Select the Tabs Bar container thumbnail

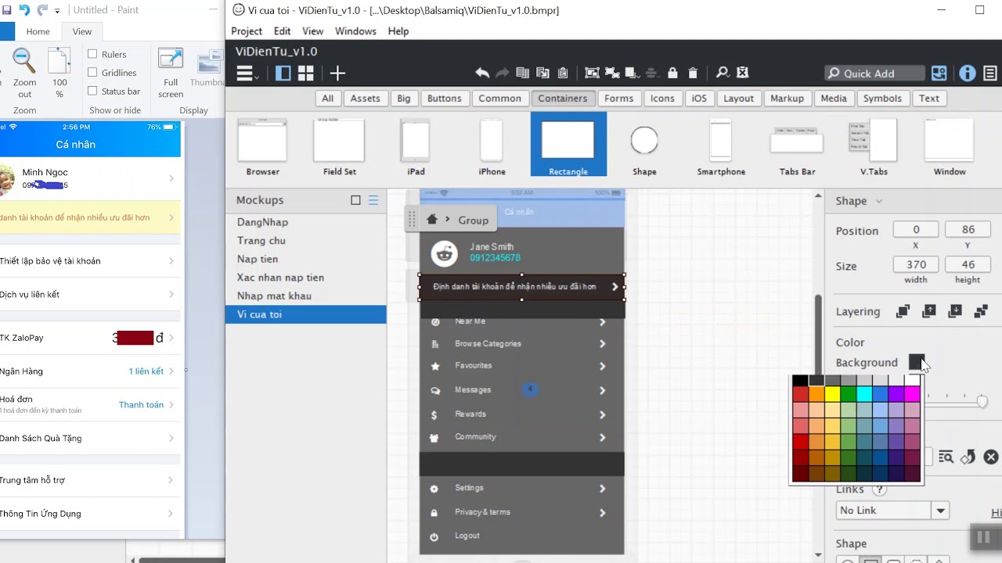[x=797, y=145]
